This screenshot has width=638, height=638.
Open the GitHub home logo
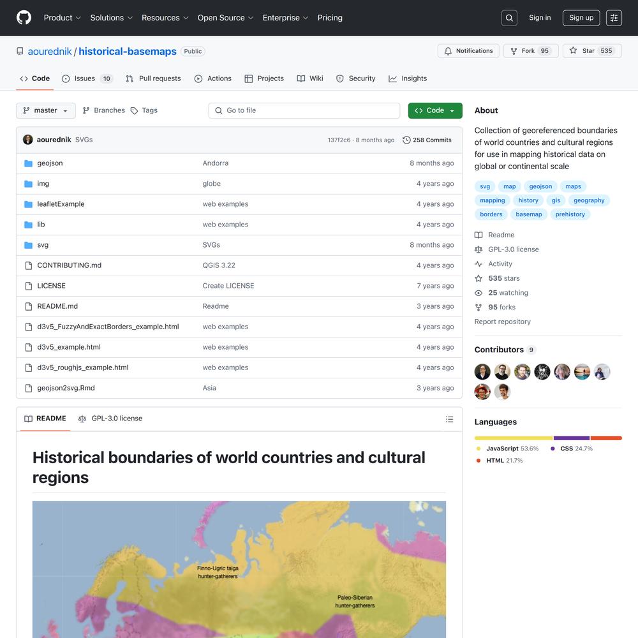click(x=24, y=18)
